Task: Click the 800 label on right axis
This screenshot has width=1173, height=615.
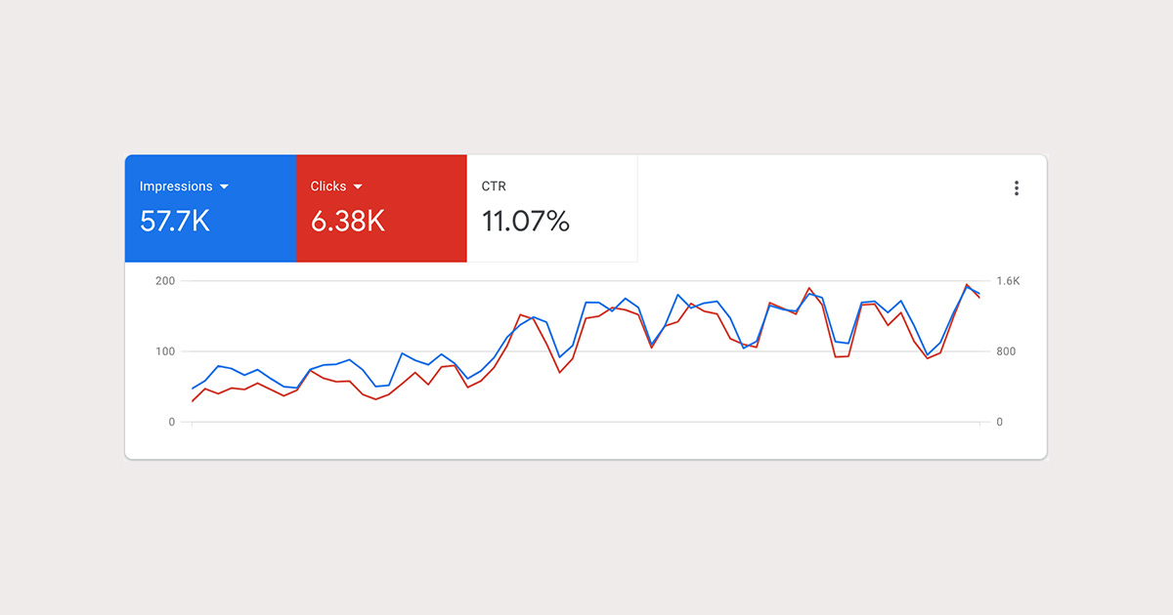Action: [x=1006, y=351]
